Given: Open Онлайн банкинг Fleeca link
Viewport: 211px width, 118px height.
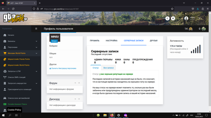Looking at the screenshot, I should (x=17, y=104).
